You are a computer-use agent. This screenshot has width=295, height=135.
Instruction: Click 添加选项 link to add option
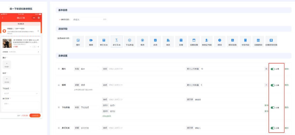pos(106,116)
